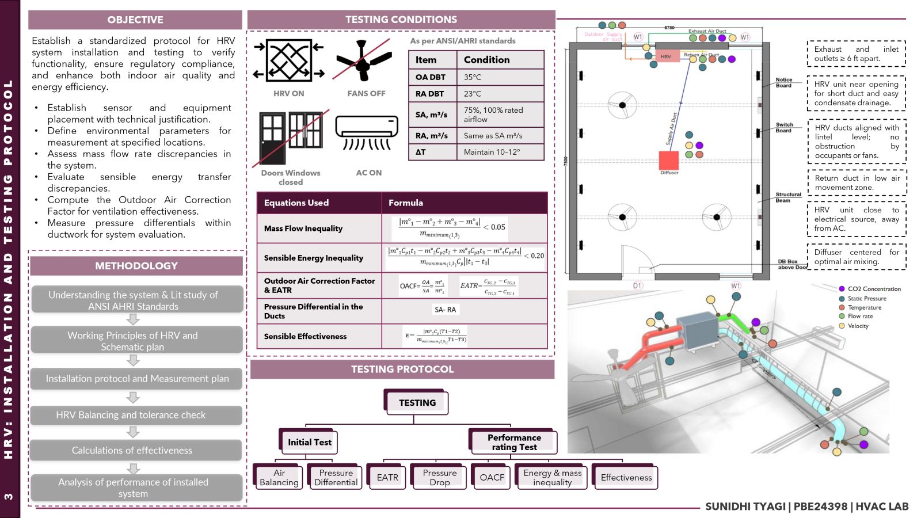
Task: Click the DB Box above Door label
Action: 792,265
